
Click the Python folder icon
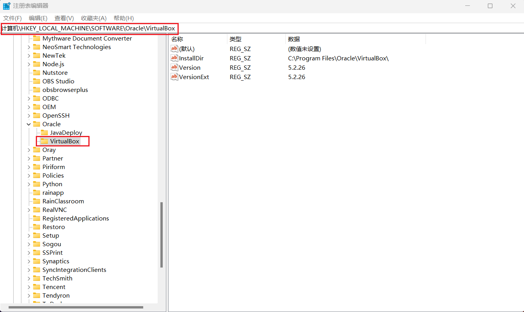pyautogui.click(x=36, y=184)
